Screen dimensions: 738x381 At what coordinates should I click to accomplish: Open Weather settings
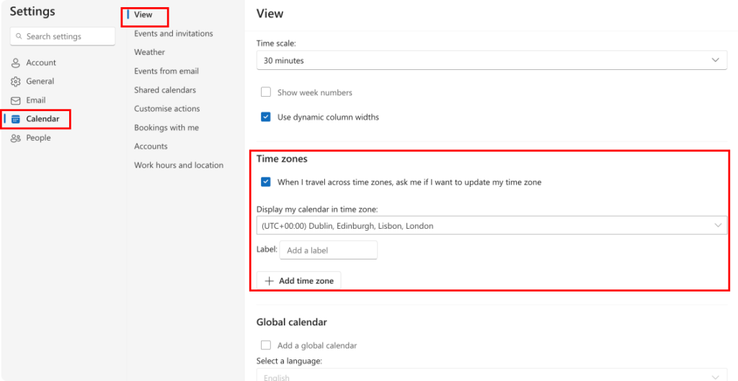(149, 52)
